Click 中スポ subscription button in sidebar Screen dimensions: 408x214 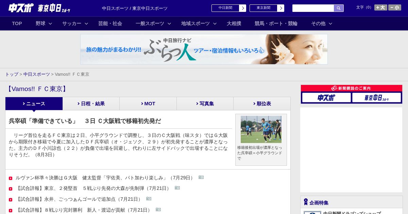tap(326, 97)
